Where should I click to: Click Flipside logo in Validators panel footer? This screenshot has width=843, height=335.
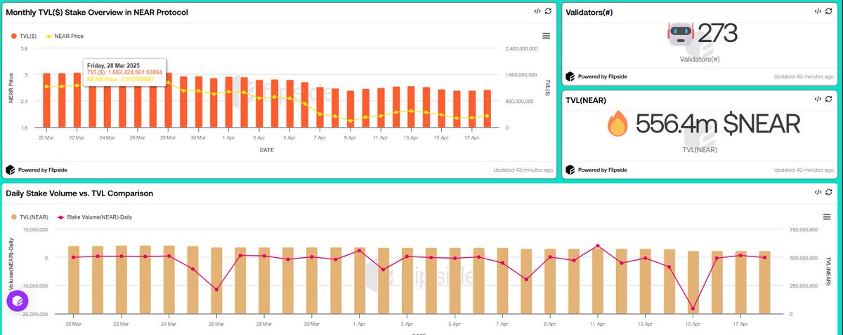pos(570,76)
